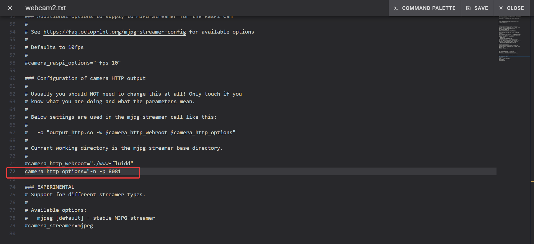Viewport: 534px width, 244px height.
Task: Click the '### EXPERIMENTAL' heading line
Action: coord(50,187)
